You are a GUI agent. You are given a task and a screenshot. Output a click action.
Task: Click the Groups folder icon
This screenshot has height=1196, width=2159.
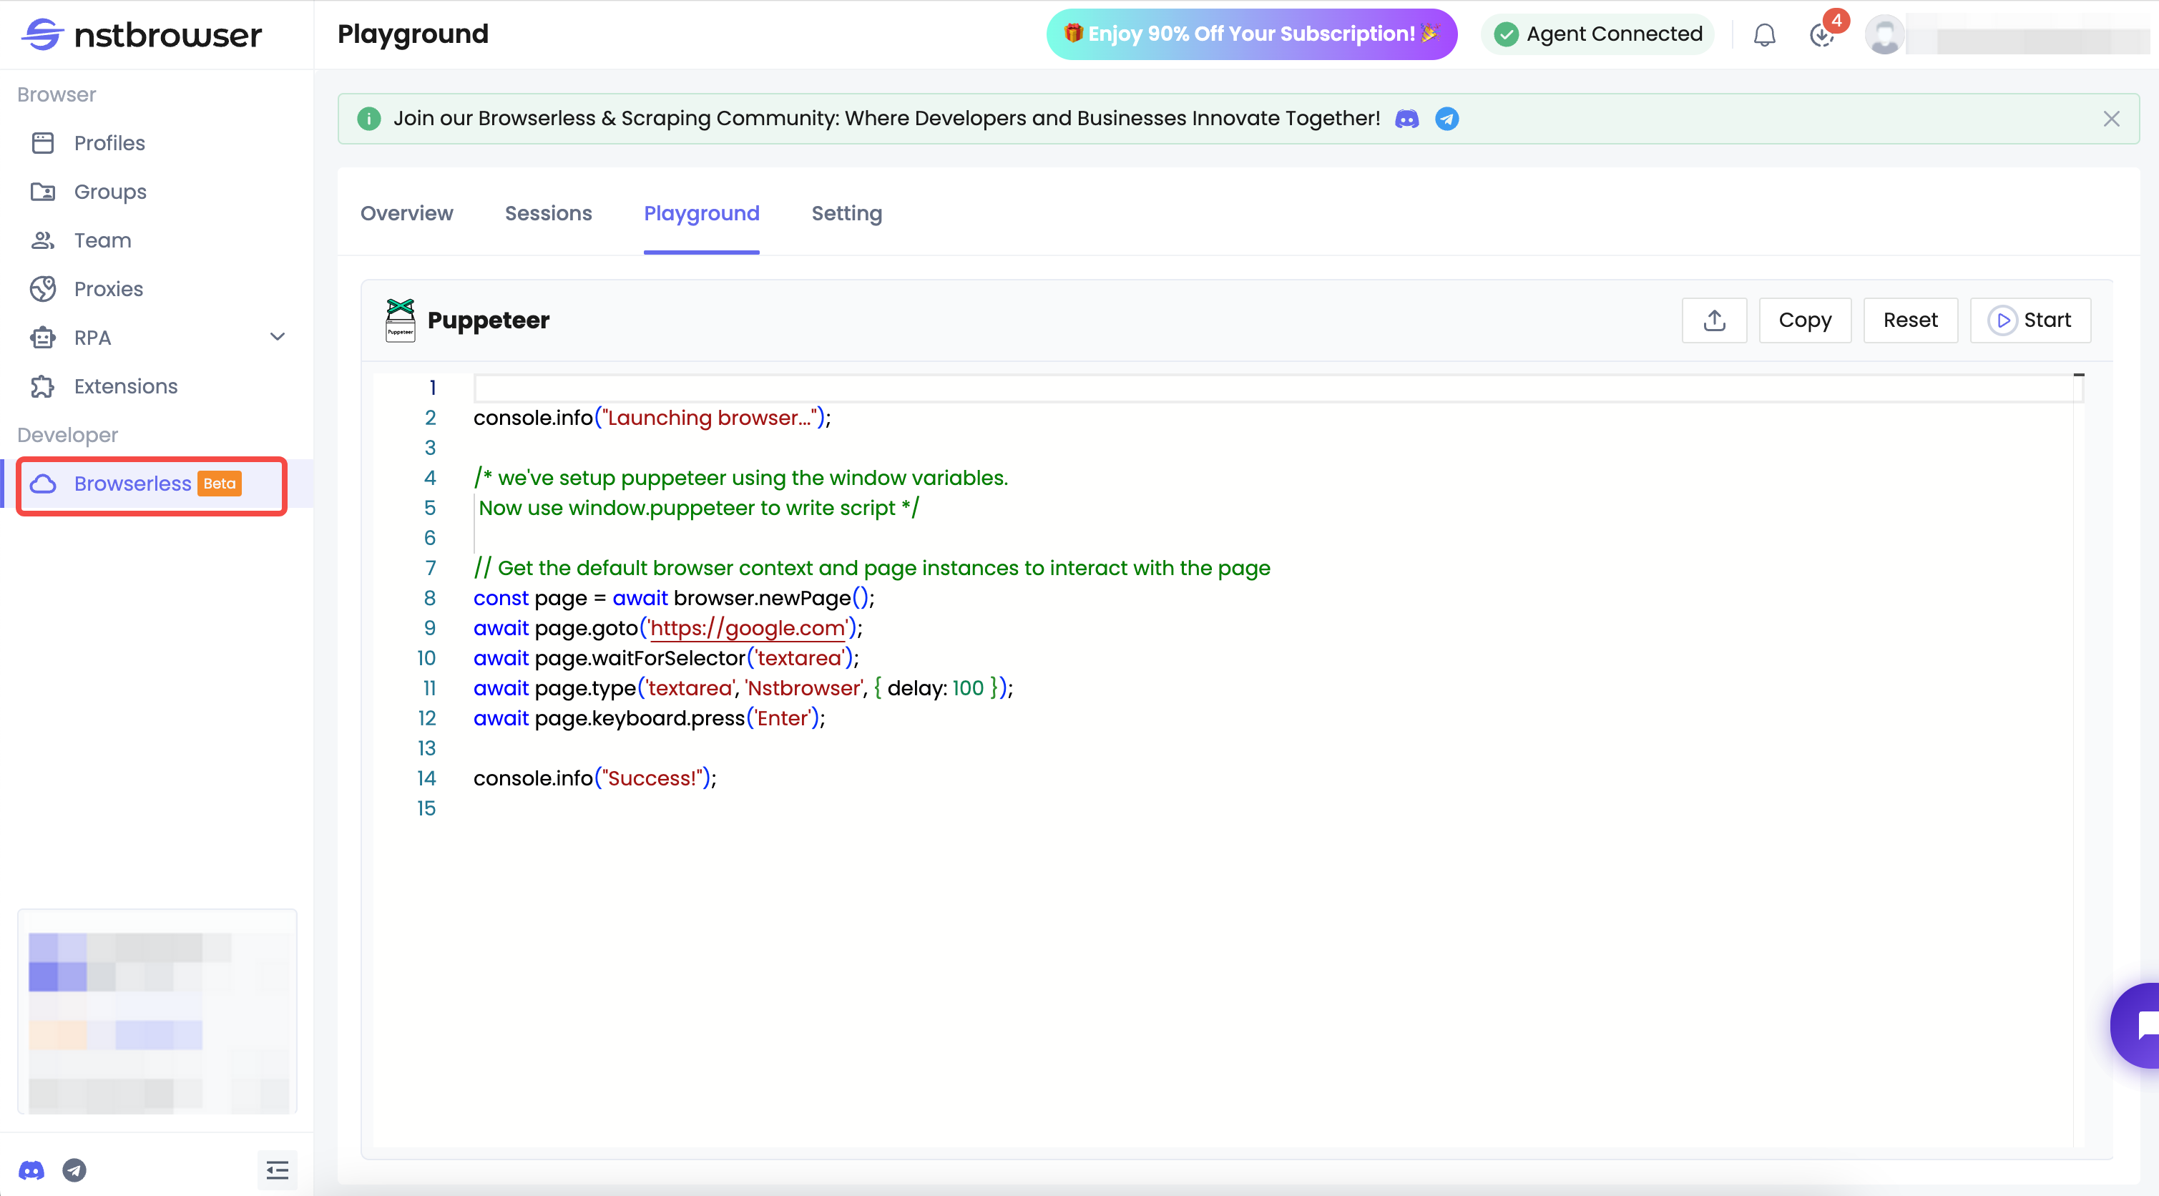point(43,192)
